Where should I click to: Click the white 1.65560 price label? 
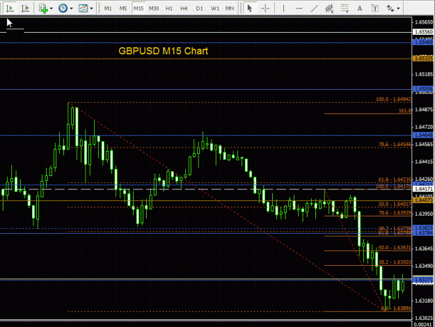coord(423,32)
